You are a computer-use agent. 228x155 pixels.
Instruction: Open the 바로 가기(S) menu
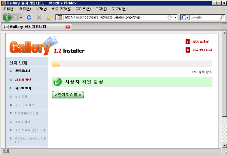click(61, 9)
